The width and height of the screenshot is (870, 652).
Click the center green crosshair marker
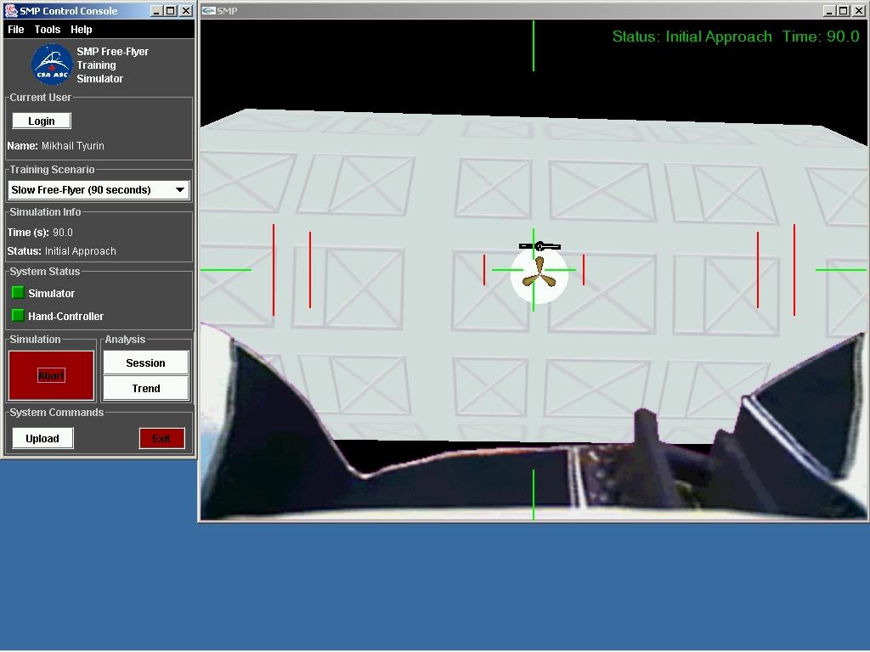click(x=534, y=270)
